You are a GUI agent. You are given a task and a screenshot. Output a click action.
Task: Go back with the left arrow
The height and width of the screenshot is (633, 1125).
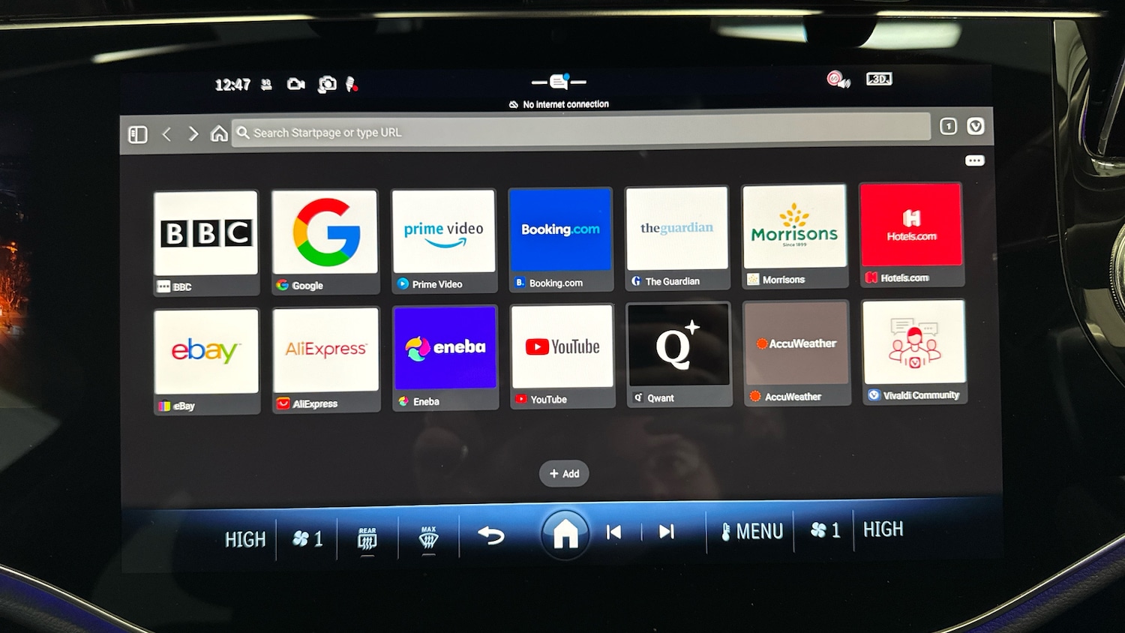pos(166,134)
